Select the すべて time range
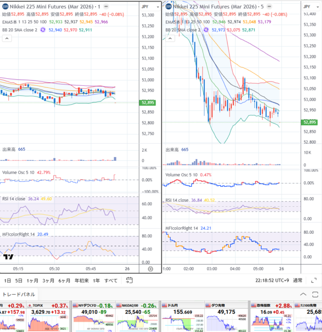 click(111, 280)
